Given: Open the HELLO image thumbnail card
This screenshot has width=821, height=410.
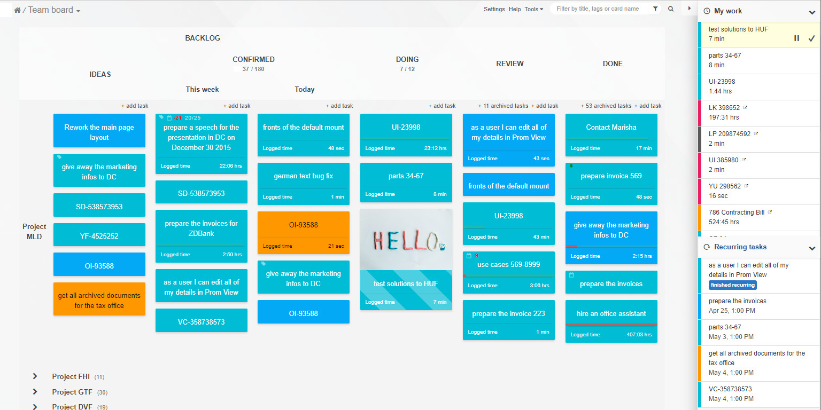Looking at the screenshot, I should pyautogui.click(x=406, y=240).
